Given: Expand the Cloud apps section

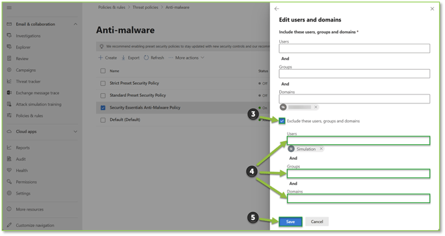Looking at the screenshot, I should click(76, 131).
